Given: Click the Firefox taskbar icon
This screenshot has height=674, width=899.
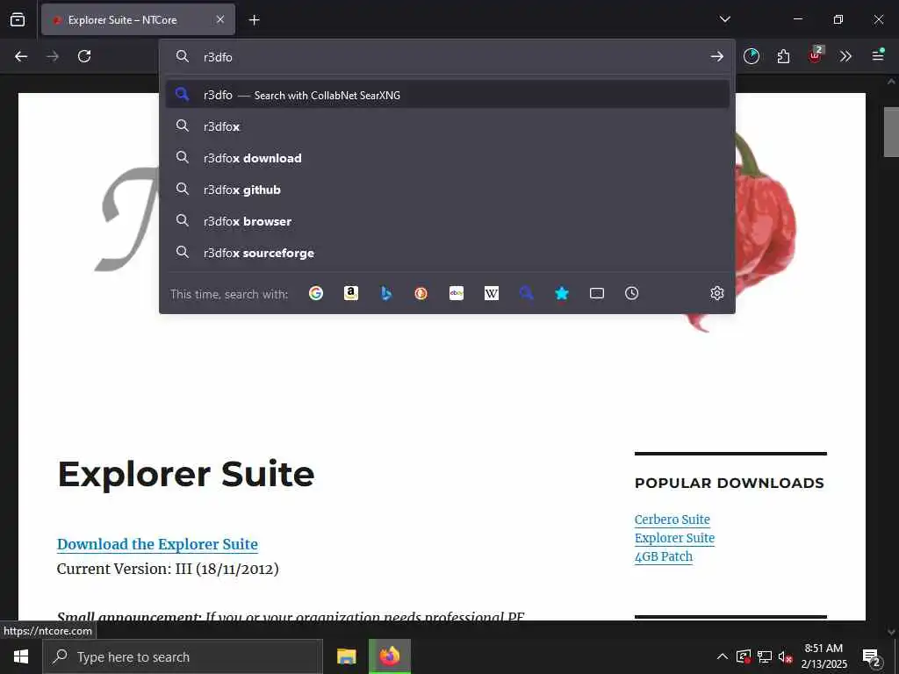Looking at the screenshot, I should click(x=389, y=656).
